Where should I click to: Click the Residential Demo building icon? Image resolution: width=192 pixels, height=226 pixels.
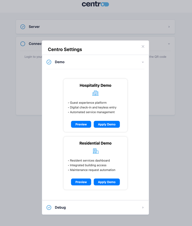click(95, 151)
